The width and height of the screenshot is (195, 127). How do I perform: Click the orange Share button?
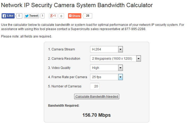point(75,16)
